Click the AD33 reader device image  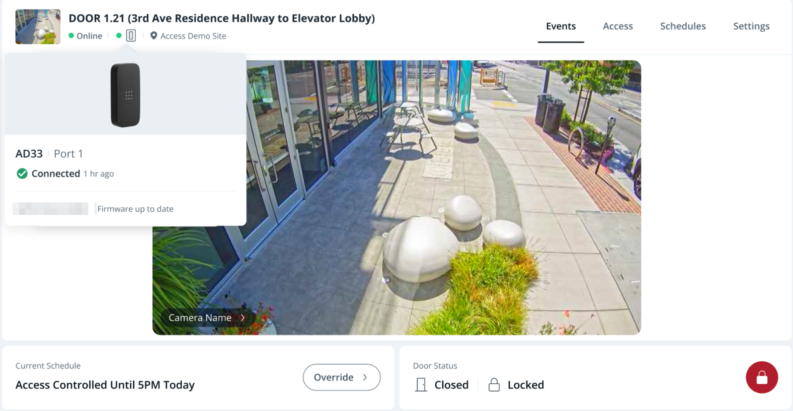point(125,95)
